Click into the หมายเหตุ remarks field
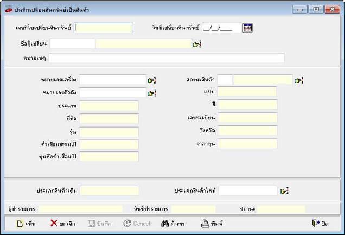This screenshot has height=235, width=345. (x=167, y=58)
